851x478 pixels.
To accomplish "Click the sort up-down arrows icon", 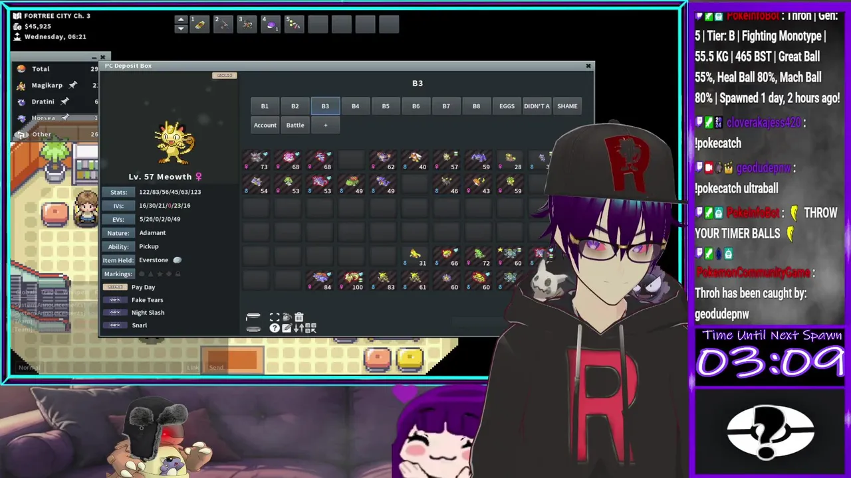I will 299,328.
